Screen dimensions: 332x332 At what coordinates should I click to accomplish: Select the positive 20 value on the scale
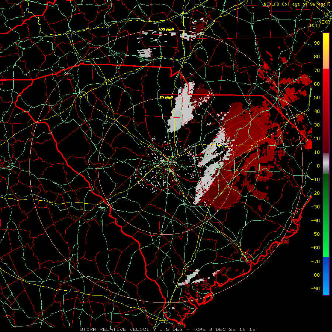tap(317, 139)
